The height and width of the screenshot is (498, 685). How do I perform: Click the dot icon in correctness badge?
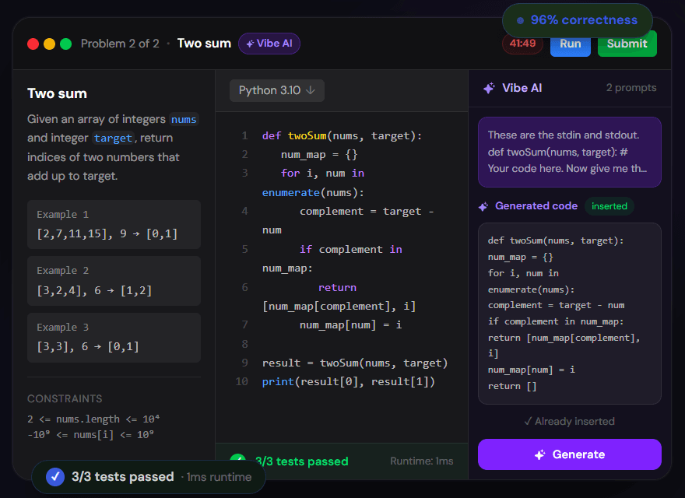520,20
